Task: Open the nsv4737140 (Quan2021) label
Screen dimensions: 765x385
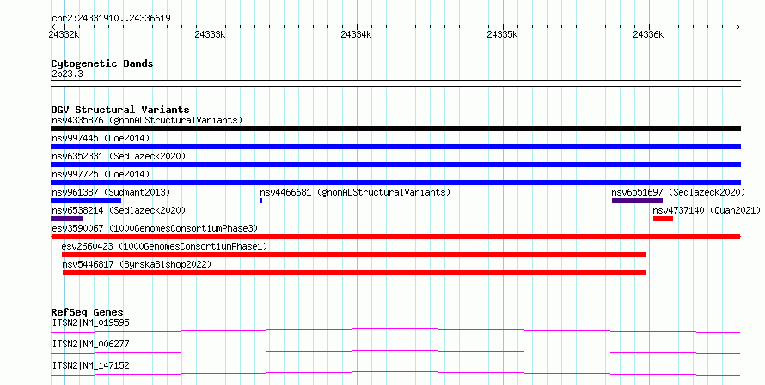Action: 707,210
